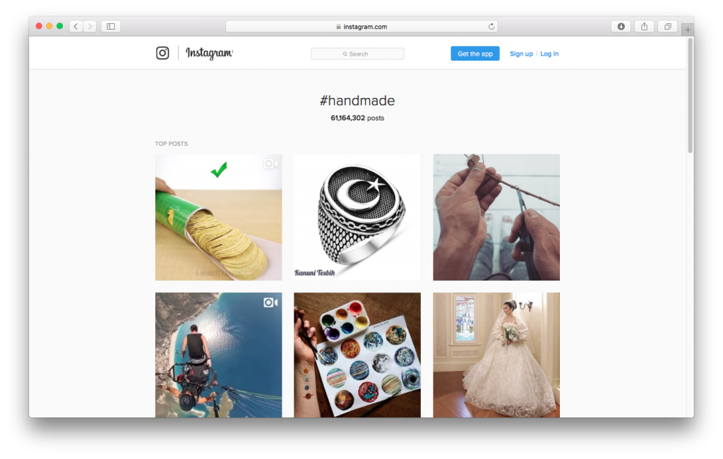Click the Get the app button
723x459 pixels.
pyautogui.click(x=475, y=54)
